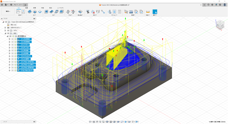Select the Face toolpath diamond icon
Viewport: 228px width, 124px height.
coord(40,12)
